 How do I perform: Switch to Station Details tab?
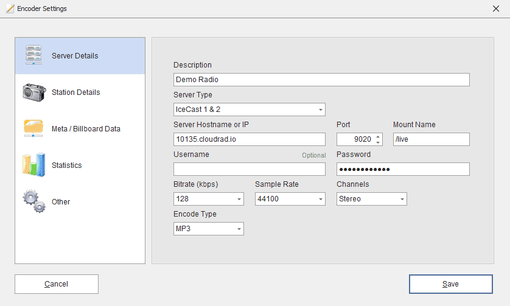click(75, 92)
